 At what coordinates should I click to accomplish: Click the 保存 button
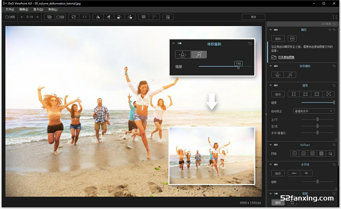click(x=253, y=17)
